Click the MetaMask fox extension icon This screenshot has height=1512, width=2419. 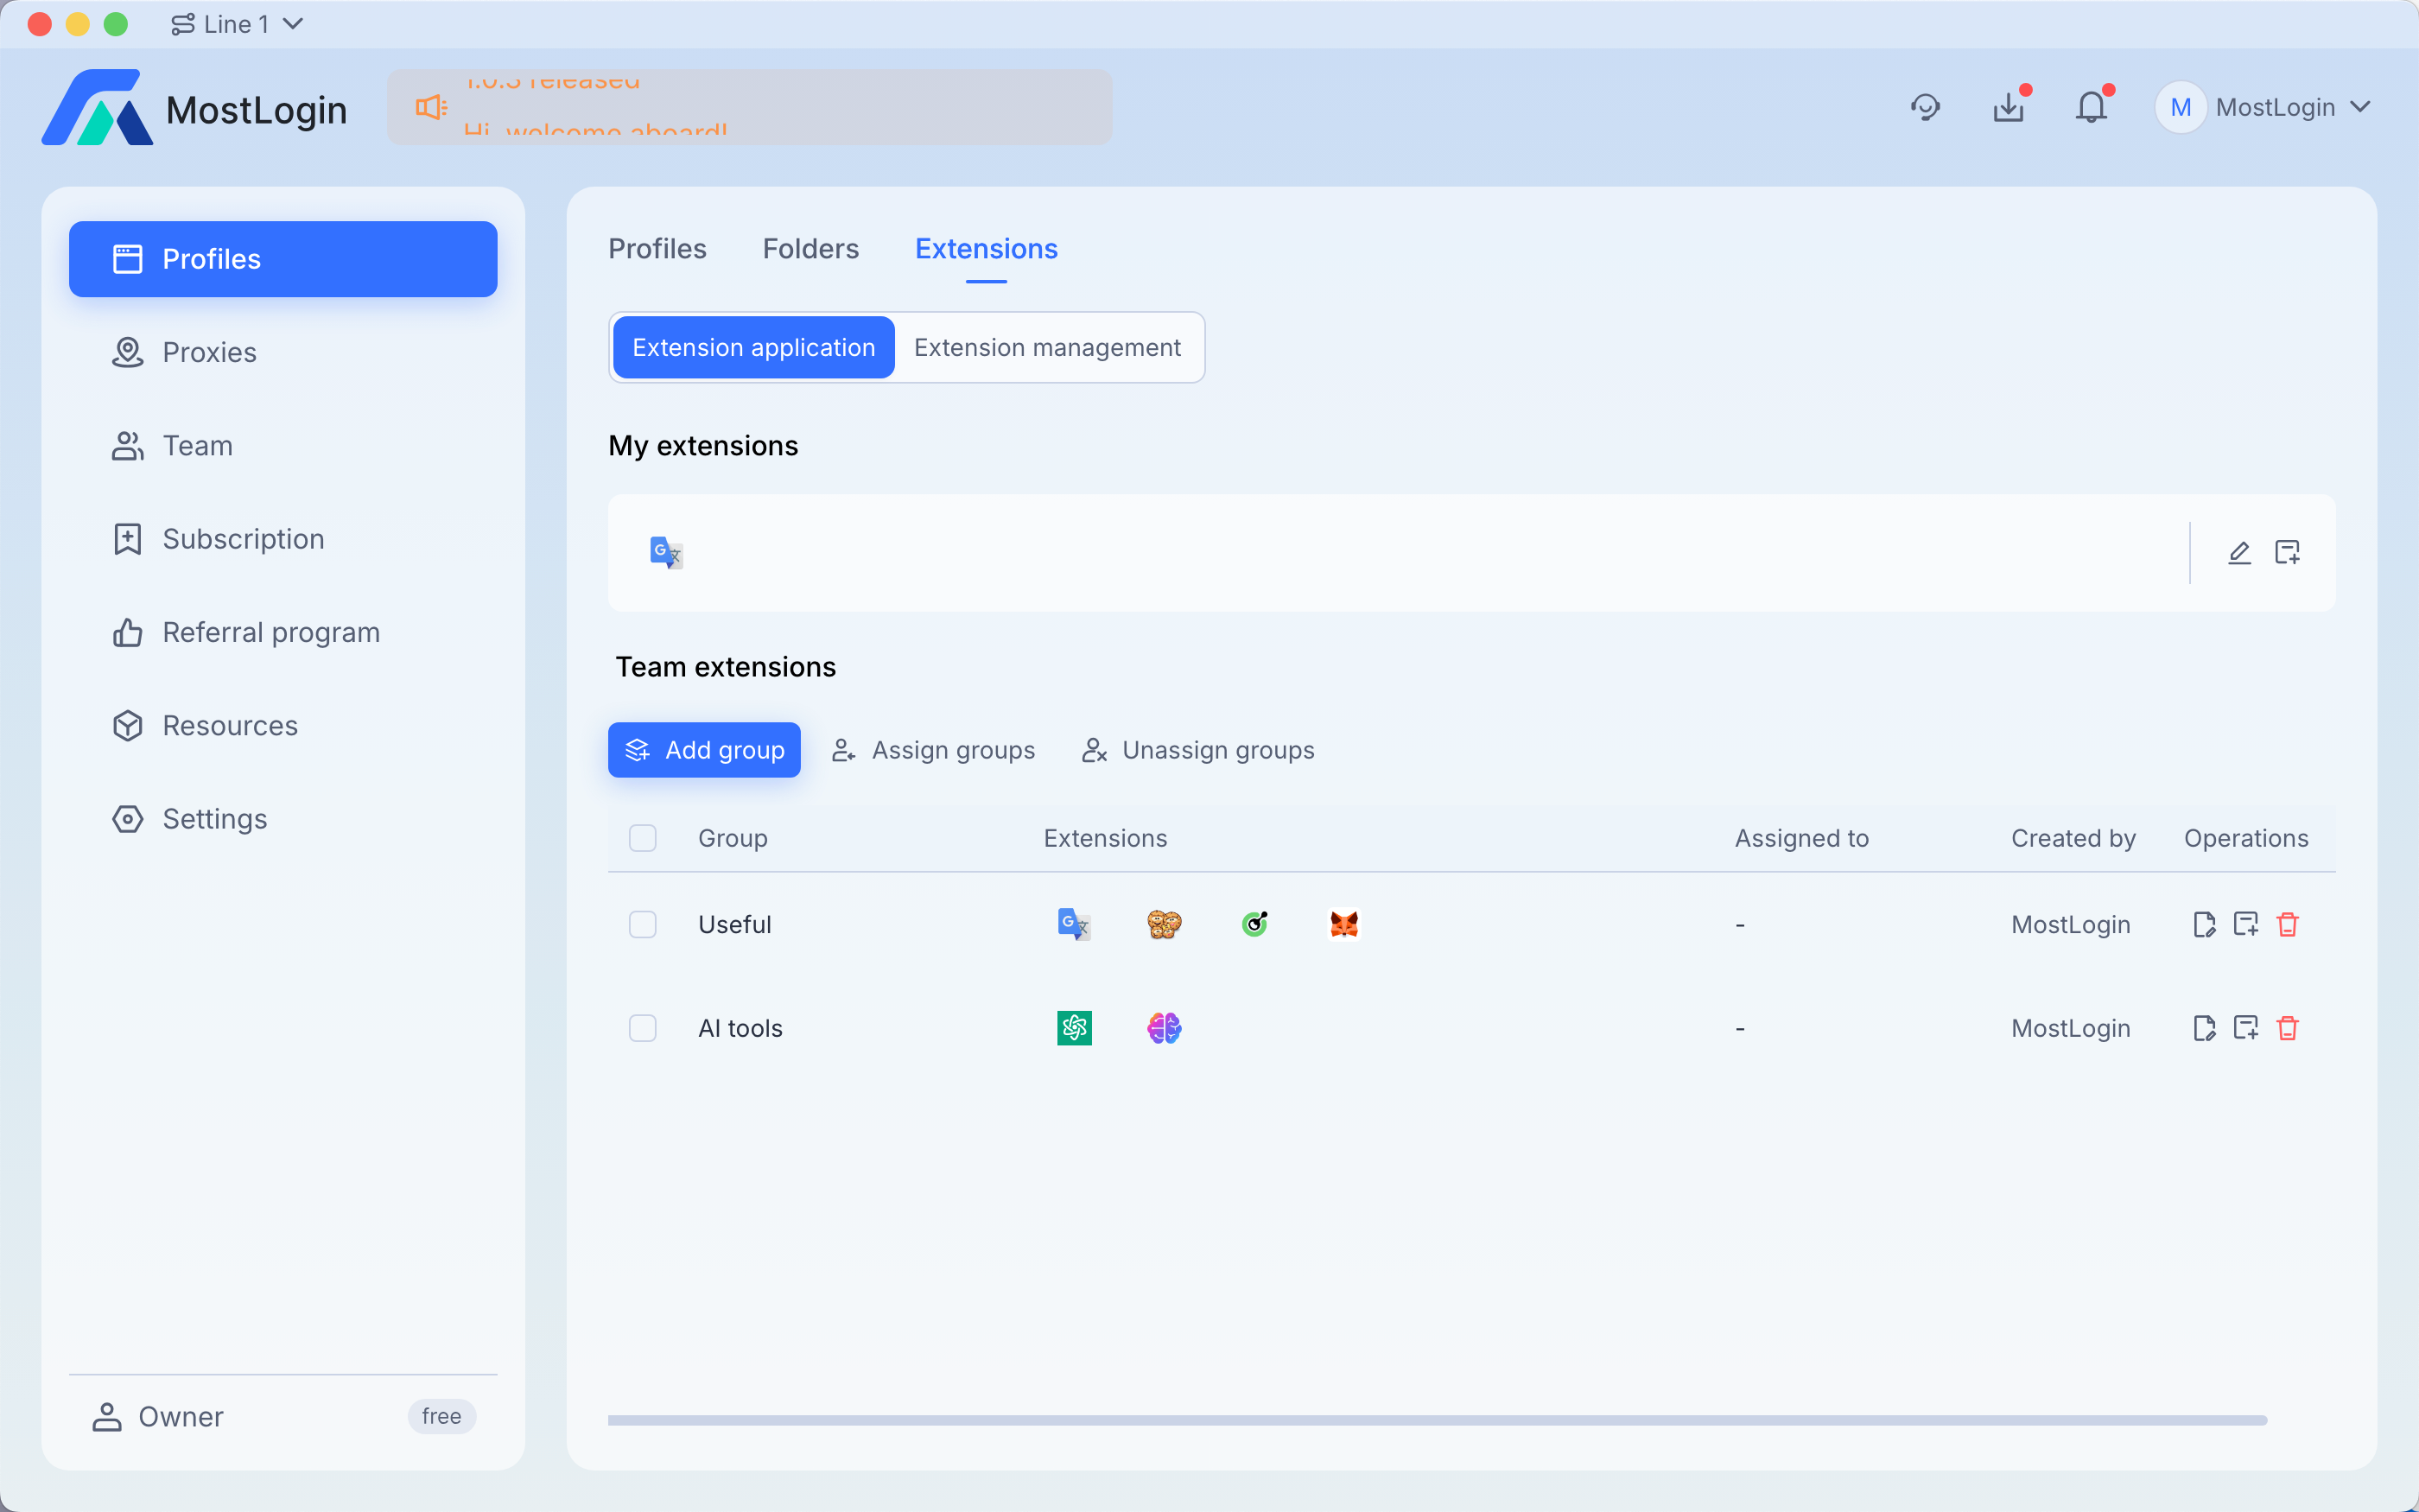[x=1344, y=924]
